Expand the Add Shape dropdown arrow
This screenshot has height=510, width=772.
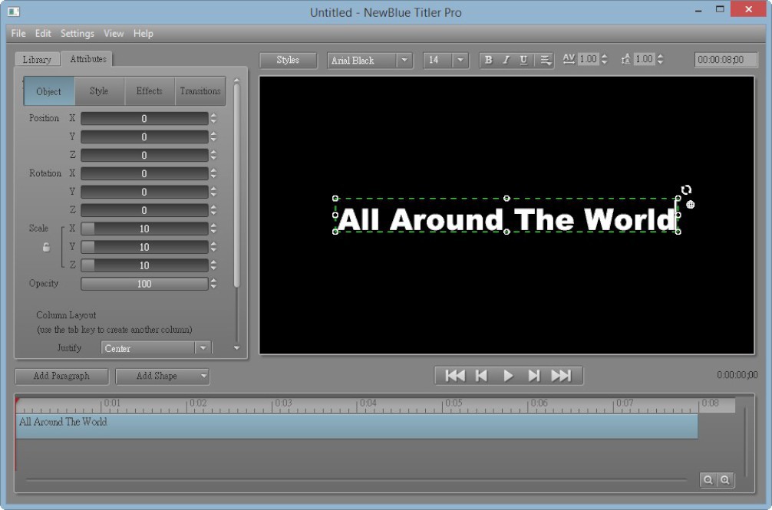click(203, 377)
